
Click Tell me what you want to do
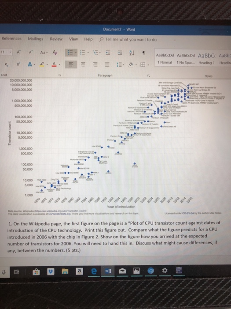[x=128, y=39]
